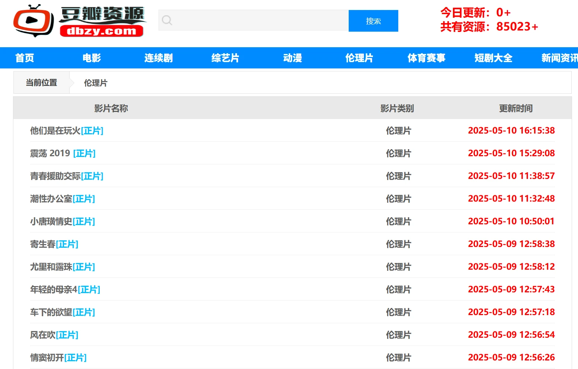
Task: Click the 当前位置 breadcrumb label
Action: point(41,83)
